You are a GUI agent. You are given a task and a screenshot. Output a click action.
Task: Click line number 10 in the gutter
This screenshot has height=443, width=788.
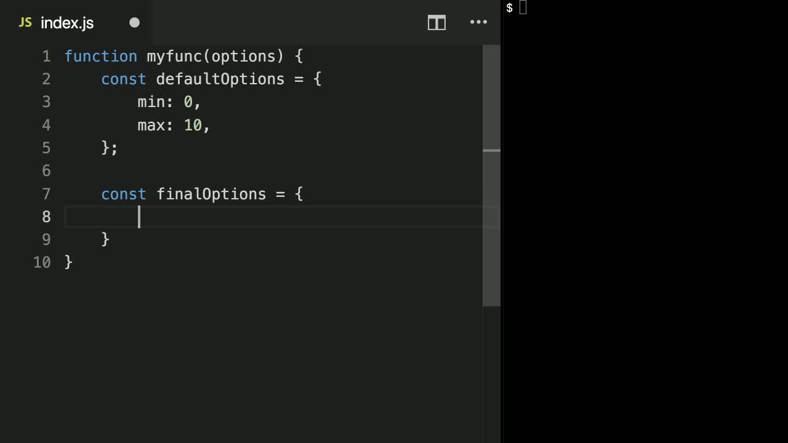tap(42, 263)
